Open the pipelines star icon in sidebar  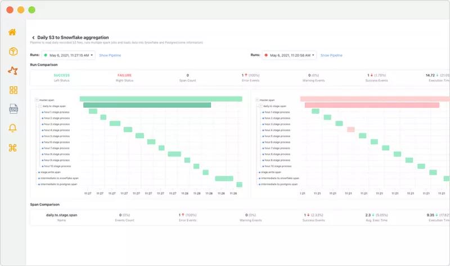[x=13, y=71]
